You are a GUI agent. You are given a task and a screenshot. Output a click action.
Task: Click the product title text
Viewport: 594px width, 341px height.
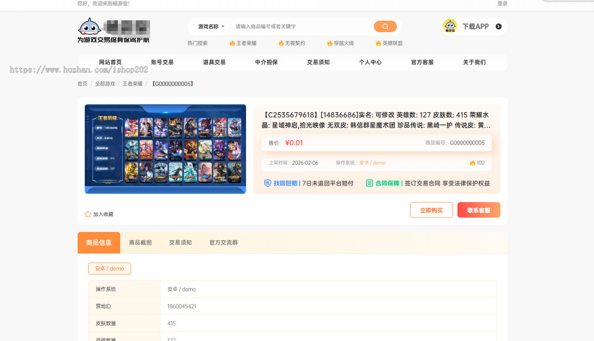[377, 120]
